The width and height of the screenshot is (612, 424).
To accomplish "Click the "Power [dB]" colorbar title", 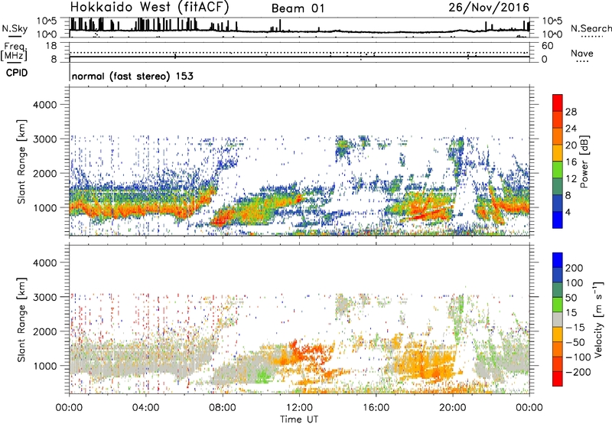I will [x=584, y=161].
